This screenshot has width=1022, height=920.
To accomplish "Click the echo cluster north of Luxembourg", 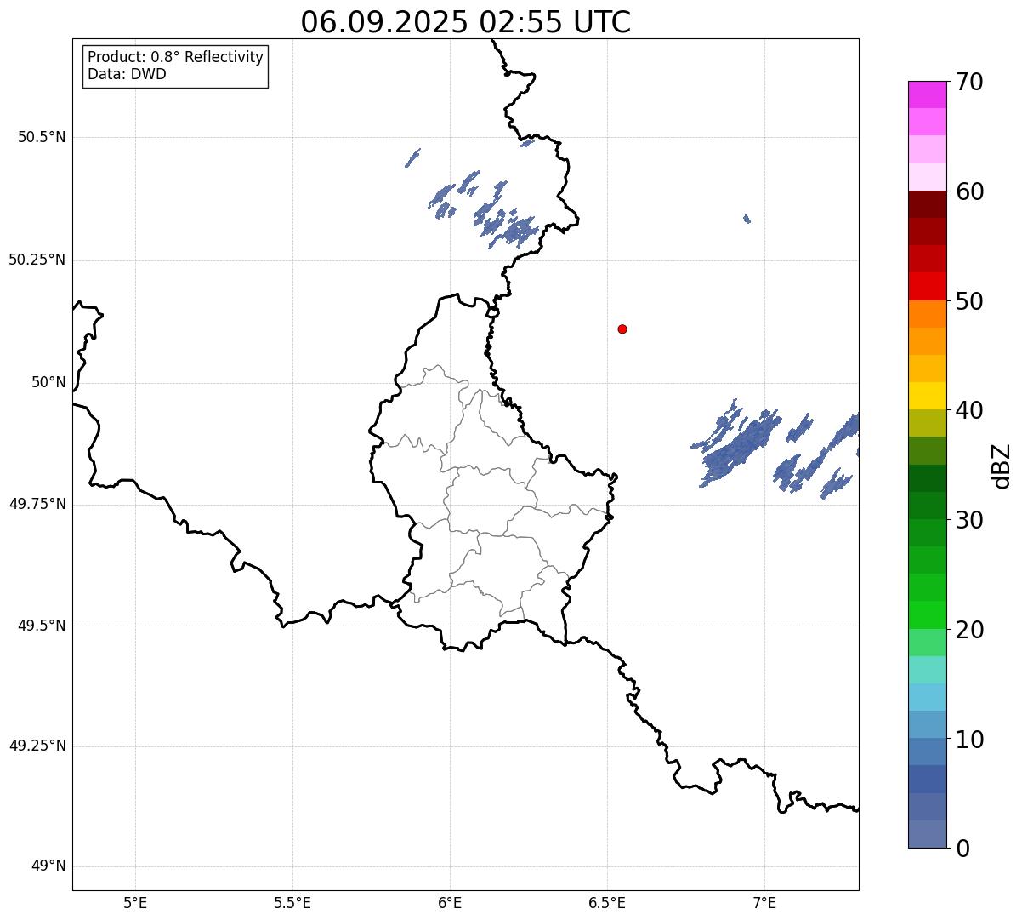I will (x=484, y=209).
